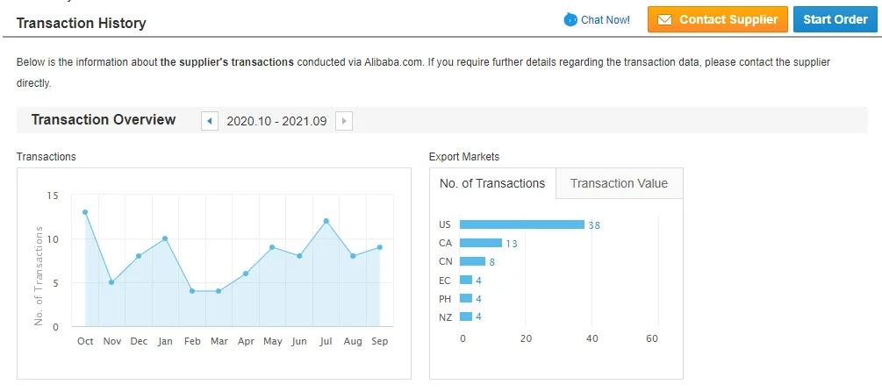The height and width of the screenshot is (391, 882).
Task: Click the blue Chat Now bubble icon
Action: click(x=570, y=19)
